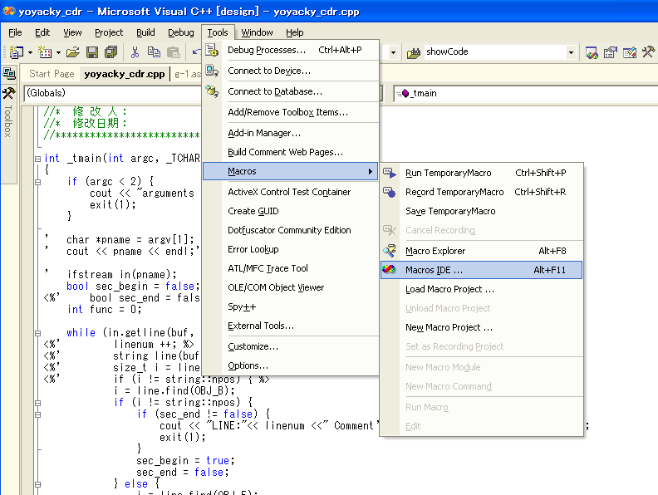Collapse the while loop outline block

click(x=37, y=333)
